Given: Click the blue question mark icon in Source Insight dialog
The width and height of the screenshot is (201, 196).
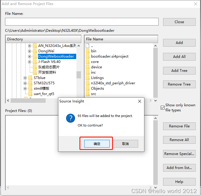Looking at the screenshot, I should point(71,118).
